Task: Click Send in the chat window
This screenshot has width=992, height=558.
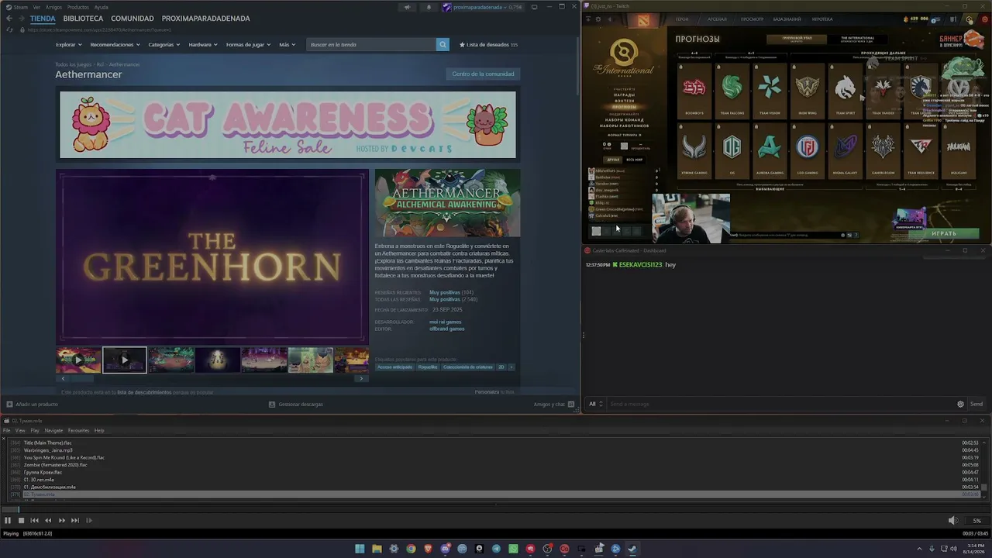Action: coord(976,404)
